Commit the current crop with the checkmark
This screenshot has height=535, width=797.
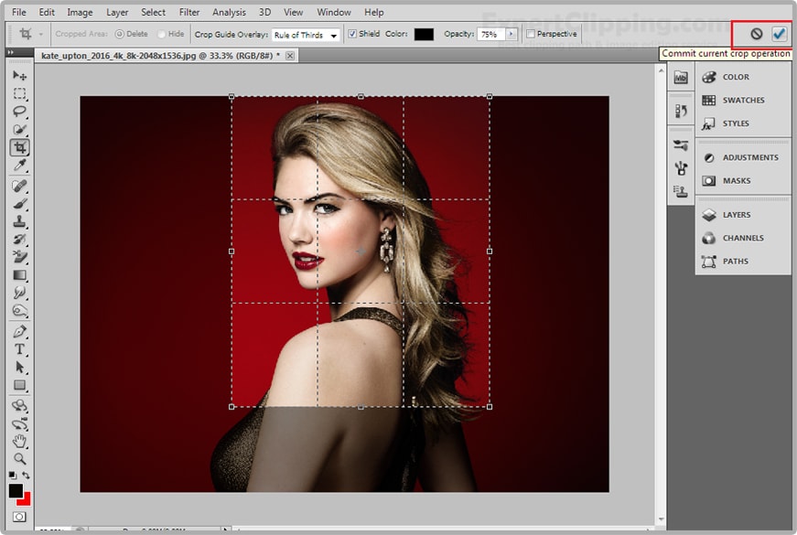tap(779, 34)
